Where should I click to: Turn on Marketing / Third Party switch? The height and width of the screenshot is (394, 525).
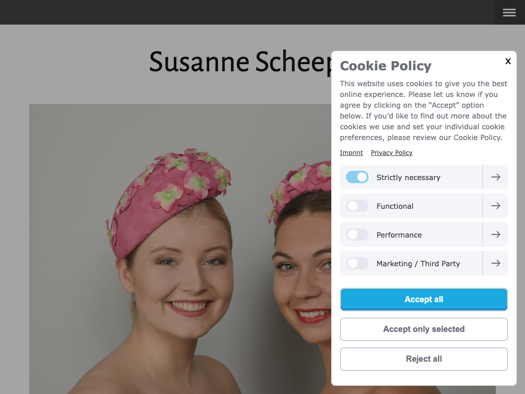click(x=357, y=263)
